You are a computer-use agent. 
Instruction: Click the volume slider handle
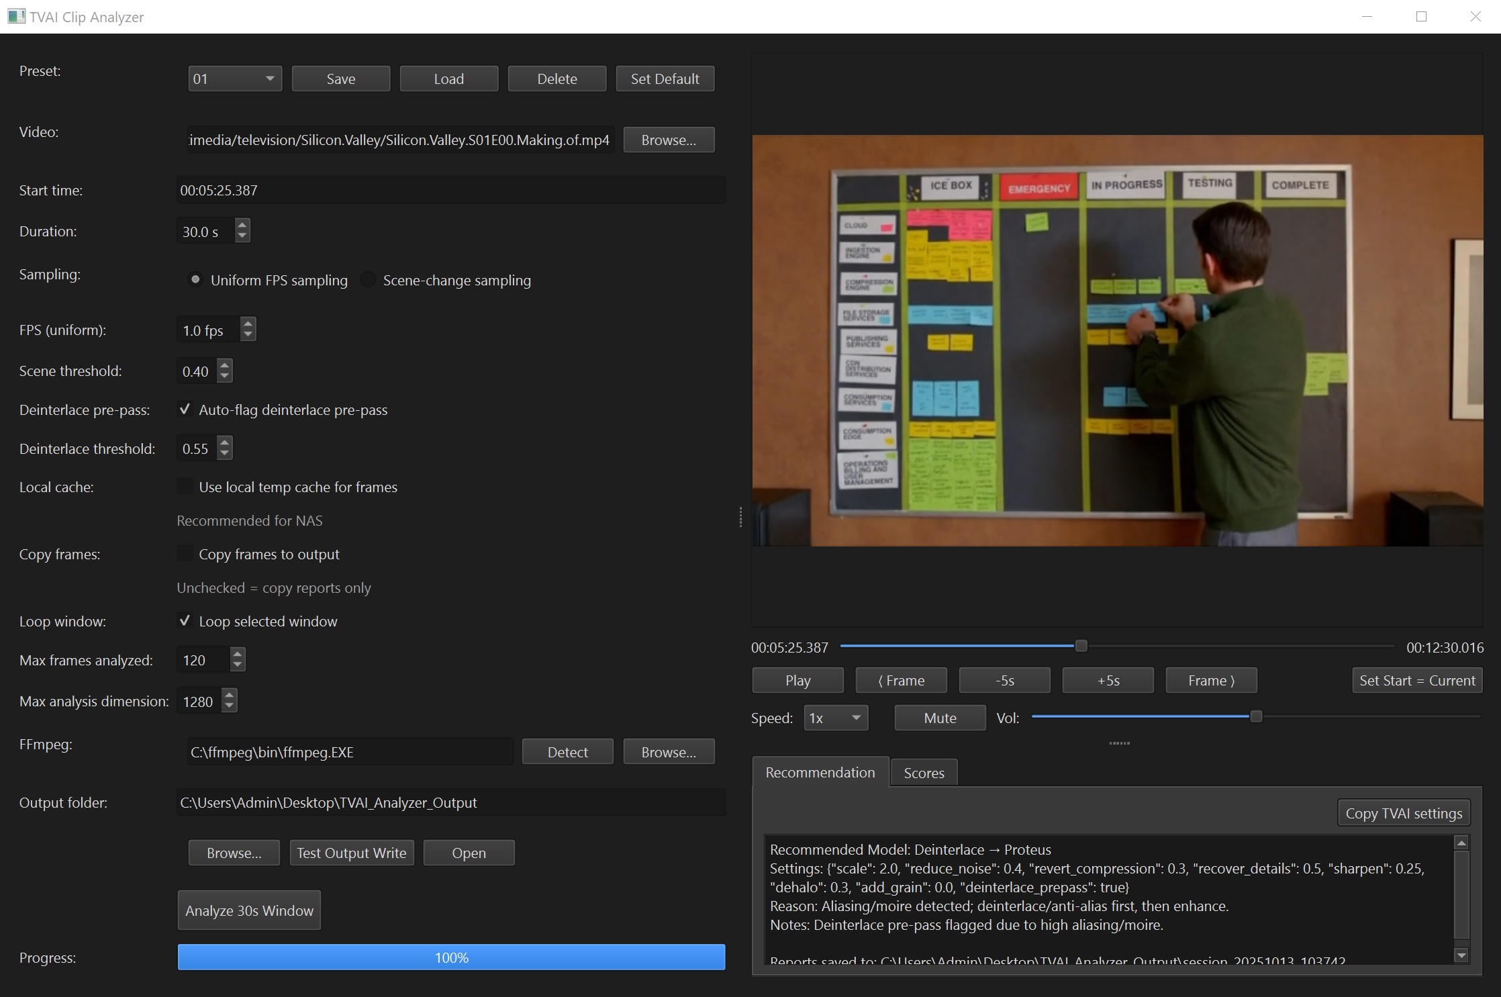point(1256,717)
